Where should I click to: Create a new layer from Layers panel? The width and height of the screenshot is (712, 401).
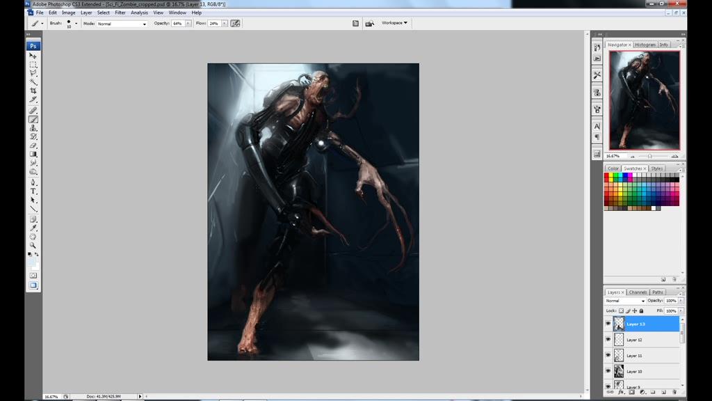663,392
